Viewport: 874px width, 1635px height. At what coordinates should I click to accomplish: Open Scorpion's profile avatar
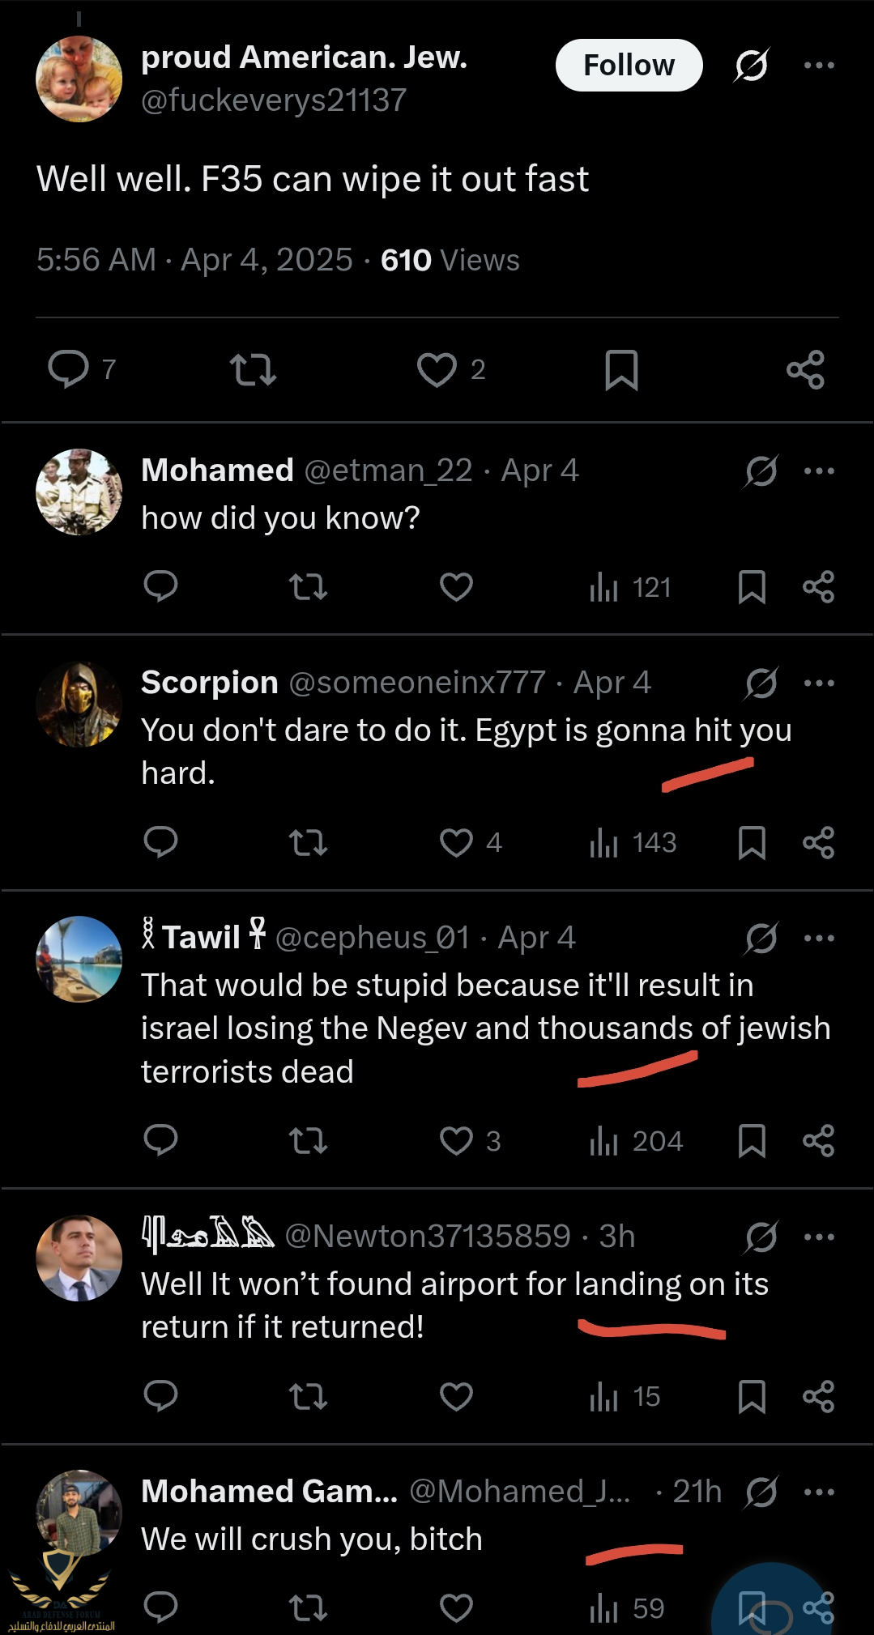[79, 704]
